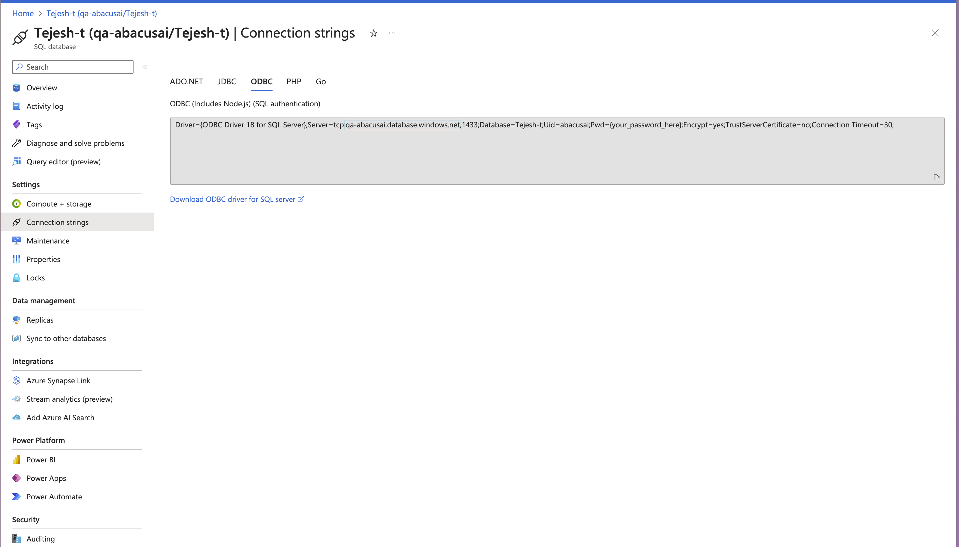Viewport: 959px width, 547px height.
Task: Navigate to Home via breadcrumb
Action: click(x=23, y=13)
